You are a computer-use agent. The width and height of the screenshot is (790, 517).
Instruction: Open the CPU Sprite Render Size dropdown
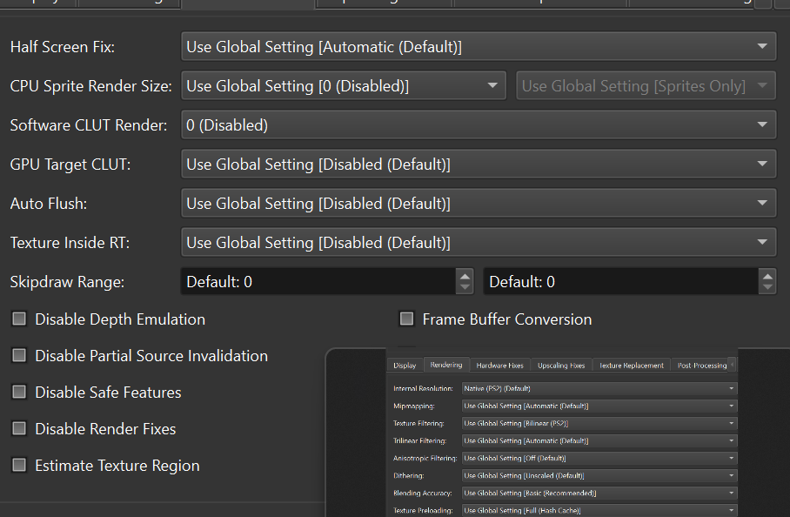point(344,85)
